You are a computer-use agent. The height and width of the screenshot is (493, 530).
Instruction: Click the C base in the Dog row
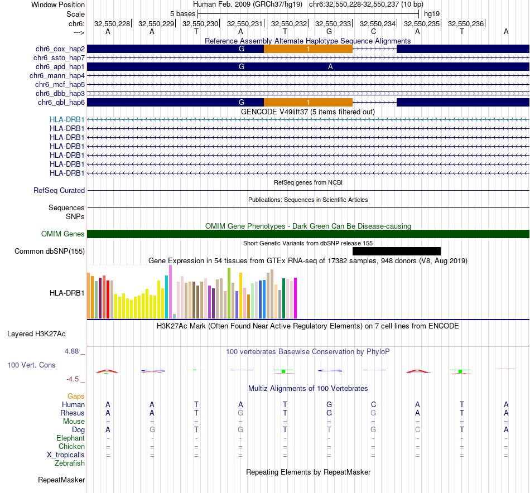coord(417,430)
